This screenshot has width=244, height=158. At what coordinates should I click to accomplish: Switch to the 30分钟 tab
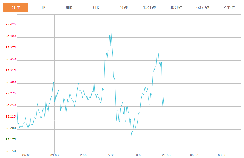click(176, 7)
